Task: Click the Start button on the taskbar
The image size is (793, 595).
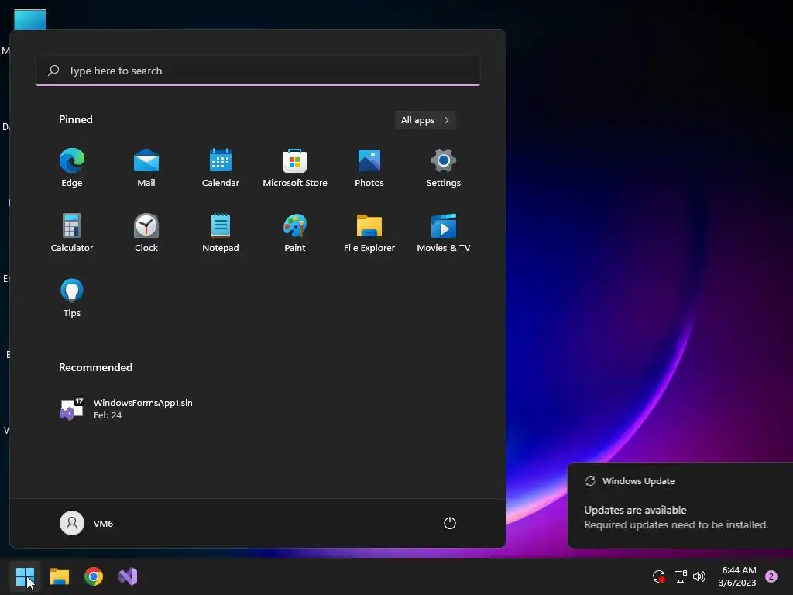Action: tap(25, 576)
